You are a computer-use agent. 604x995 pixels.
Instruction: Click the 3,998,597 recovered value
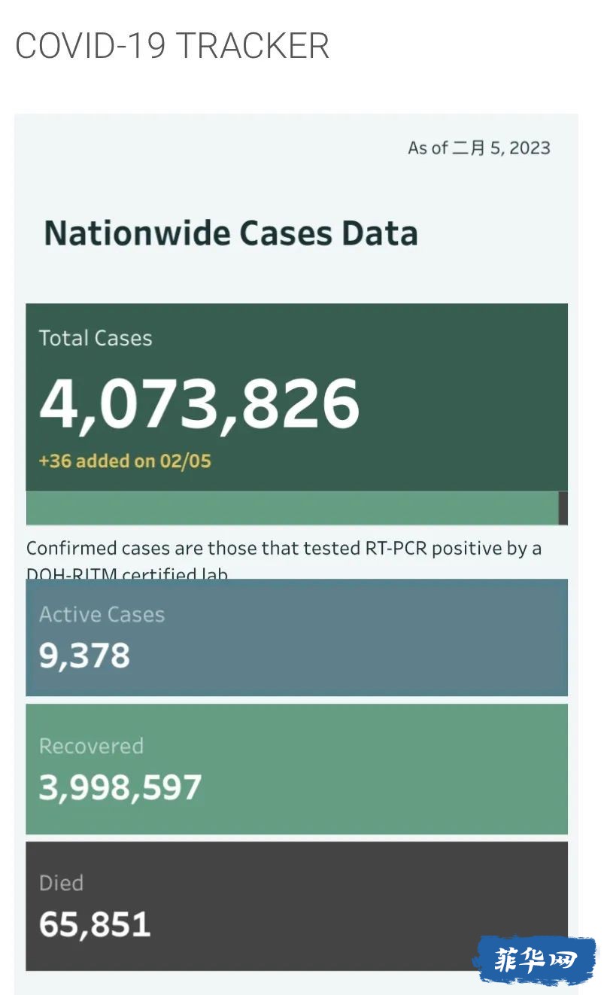[x=120, y=788]
